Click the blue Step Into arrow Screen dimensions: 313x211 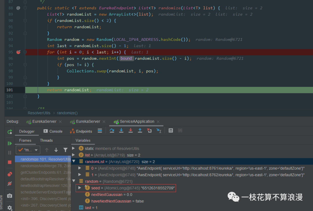coord(121,131)
